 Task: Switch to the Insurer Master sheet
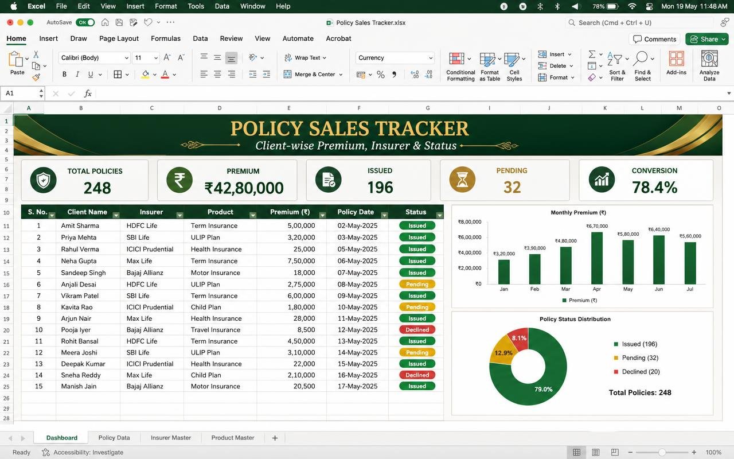tap(171, 438)
